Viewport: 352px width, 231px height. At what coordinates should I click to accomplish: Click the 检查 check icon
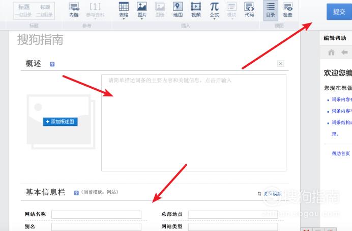(287, 10)
